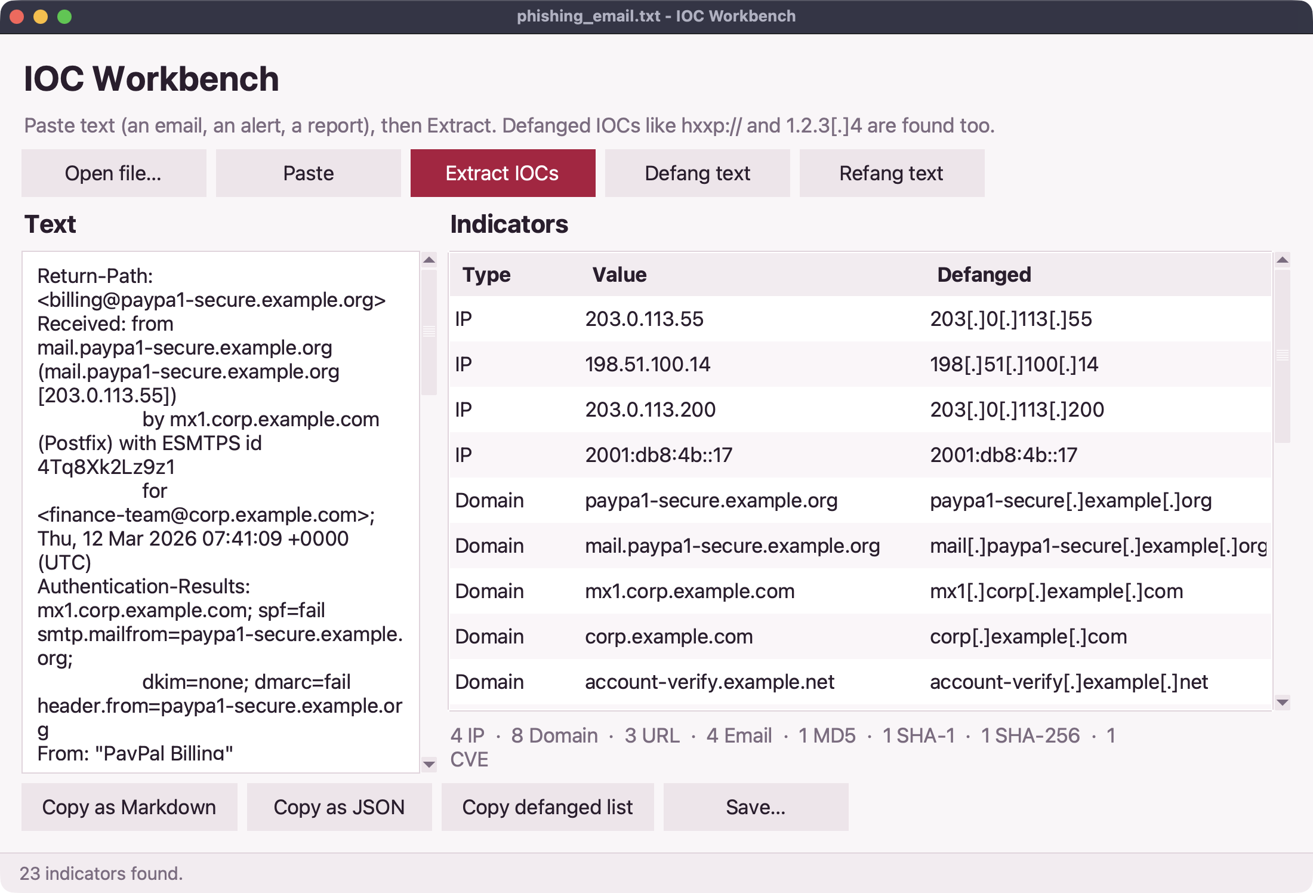Click the Open file... button

coord(113,173)
